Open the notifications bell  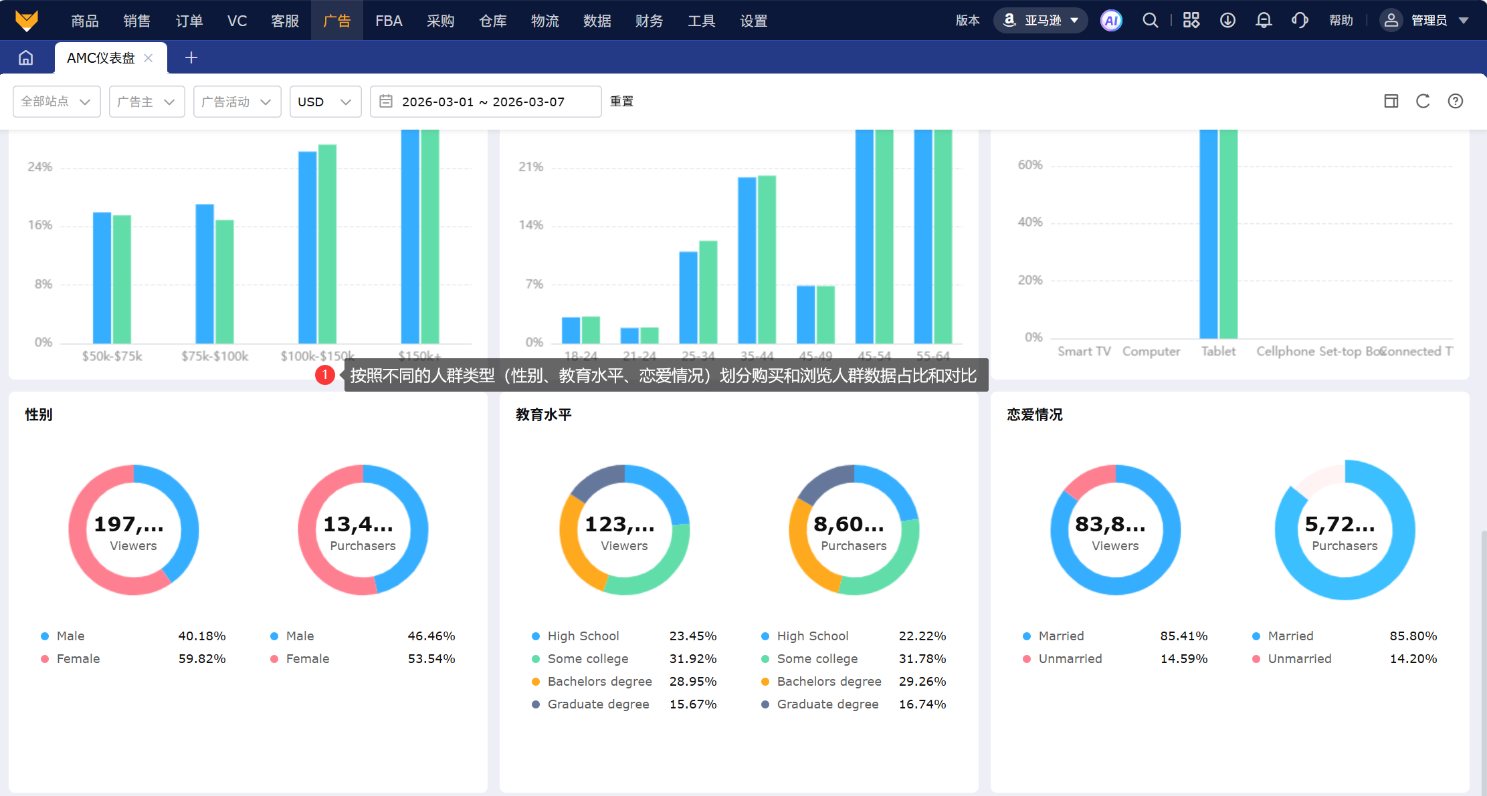[1264, 21]
